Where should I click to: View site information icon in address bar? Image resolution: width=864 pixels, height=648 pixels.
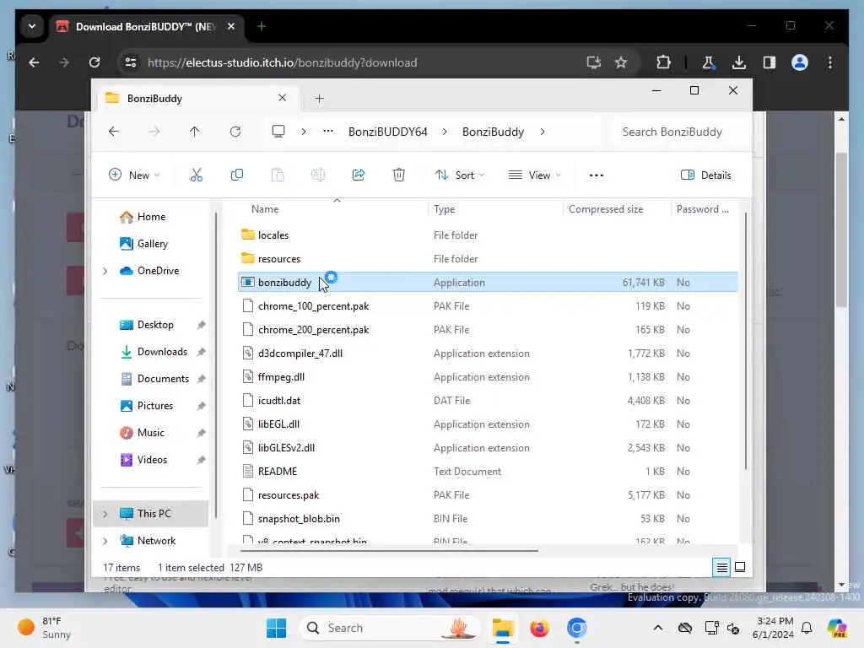pyautogui.click(x=131, y=62)
